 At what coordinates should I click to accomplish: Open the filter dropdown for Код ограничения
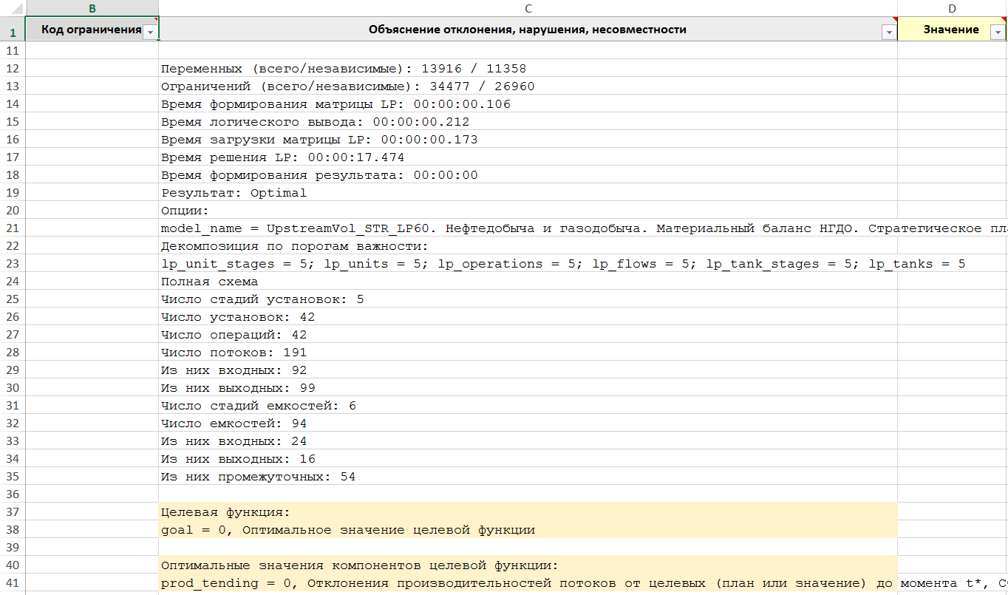pyautogui.click(x=150, y=31)
